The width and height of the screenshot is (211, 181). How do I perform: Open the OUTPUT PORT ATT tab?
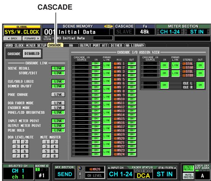point(94,45)
